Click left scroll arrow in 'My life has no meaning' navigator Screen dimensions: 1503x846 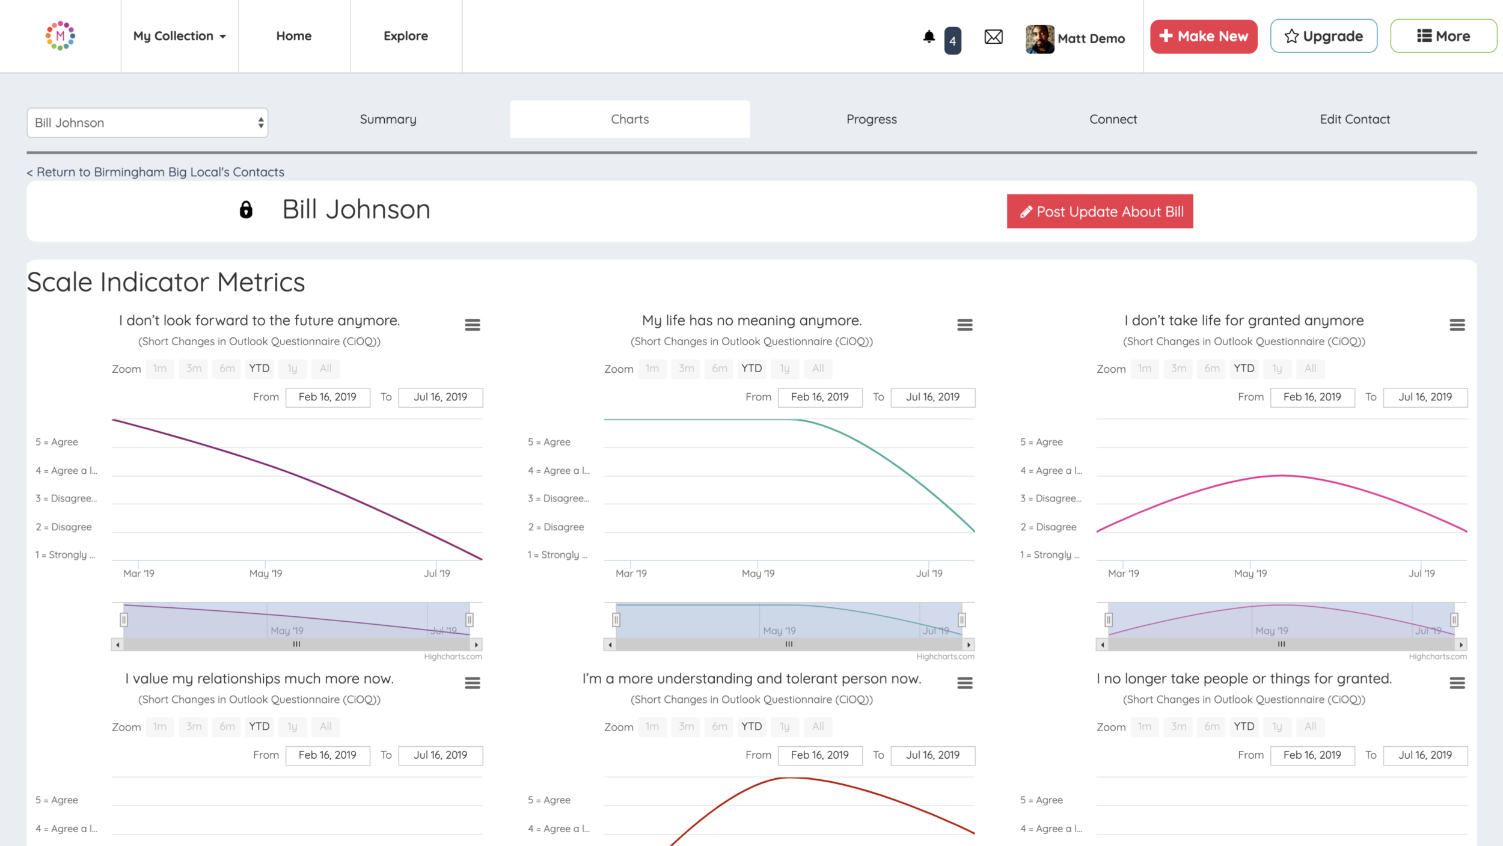[x=610, y=645]
